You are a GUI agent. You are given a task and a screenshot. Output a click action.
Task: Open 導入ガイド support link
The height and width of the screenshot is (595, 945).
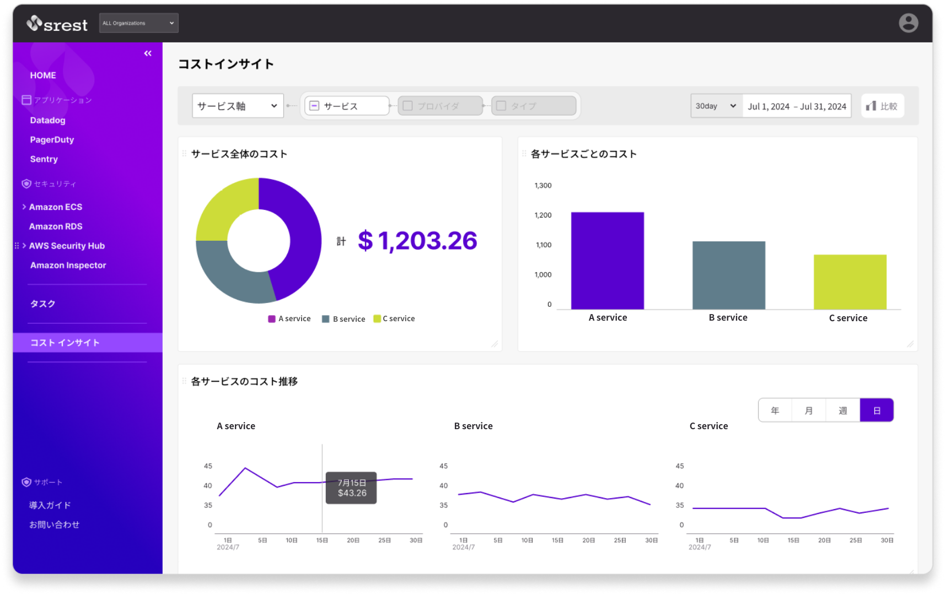(50, 505)
